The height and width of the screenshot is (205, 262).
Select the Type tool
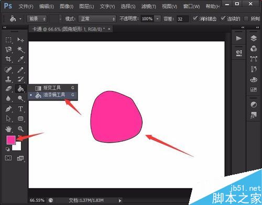[20, 109]
